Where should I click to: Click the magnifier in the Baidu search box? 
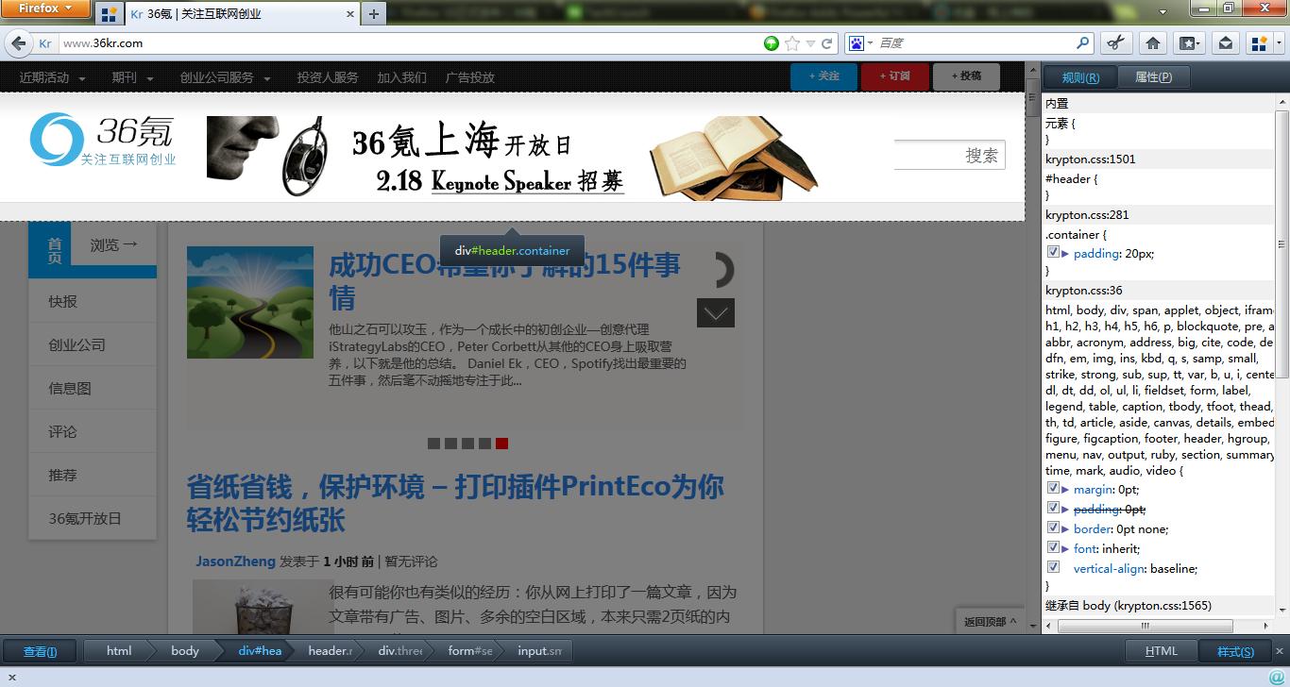point(1083,42)
